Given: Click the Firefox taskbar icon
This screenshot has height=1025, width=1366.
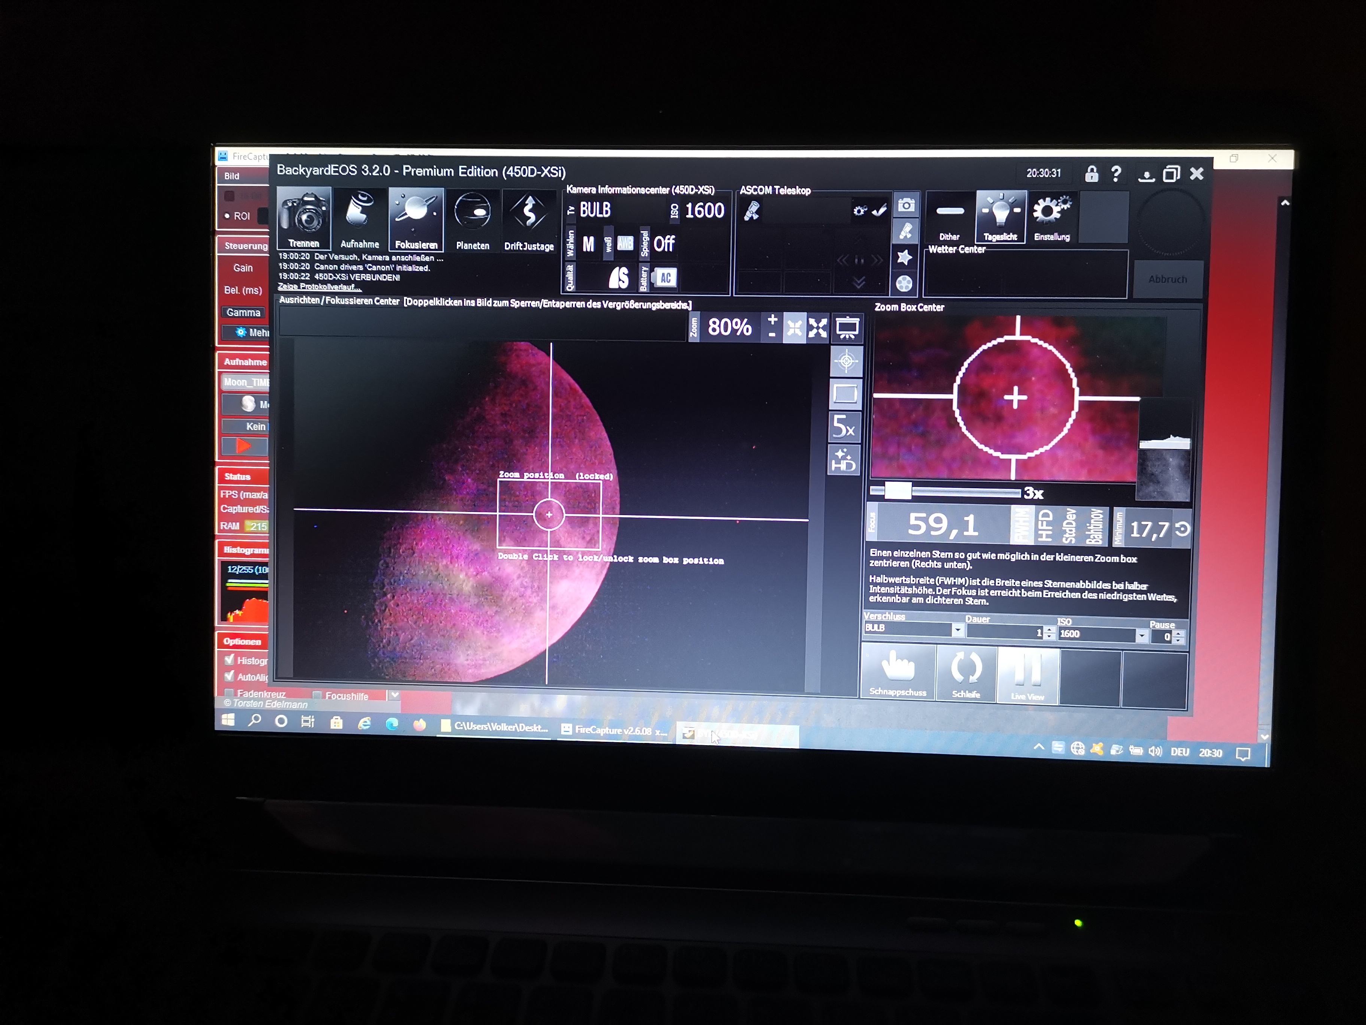Looking at the screenshot, I should point(419,724).
